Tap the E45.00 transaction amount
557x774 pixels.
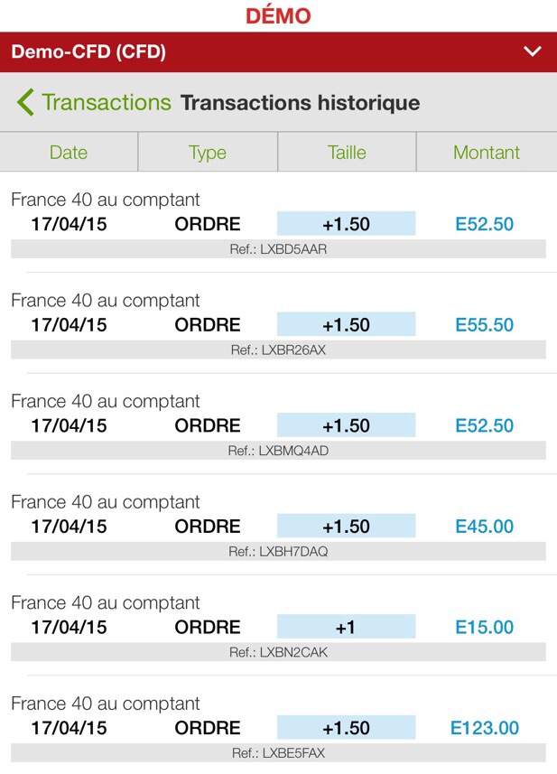click(x=485, y=527)
